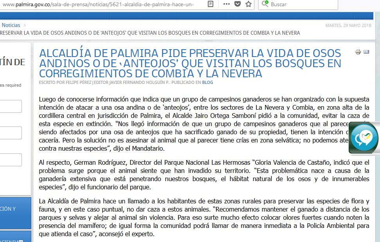Toggle reader view icon in address bar
Viewport: 380px width, 242px height.
pos(211,4)
